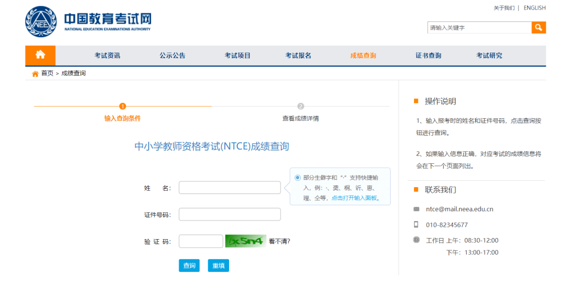Click the 查看成绩详情 step label
The width and height of the screenshot is (574, 290).
point(300,118)
